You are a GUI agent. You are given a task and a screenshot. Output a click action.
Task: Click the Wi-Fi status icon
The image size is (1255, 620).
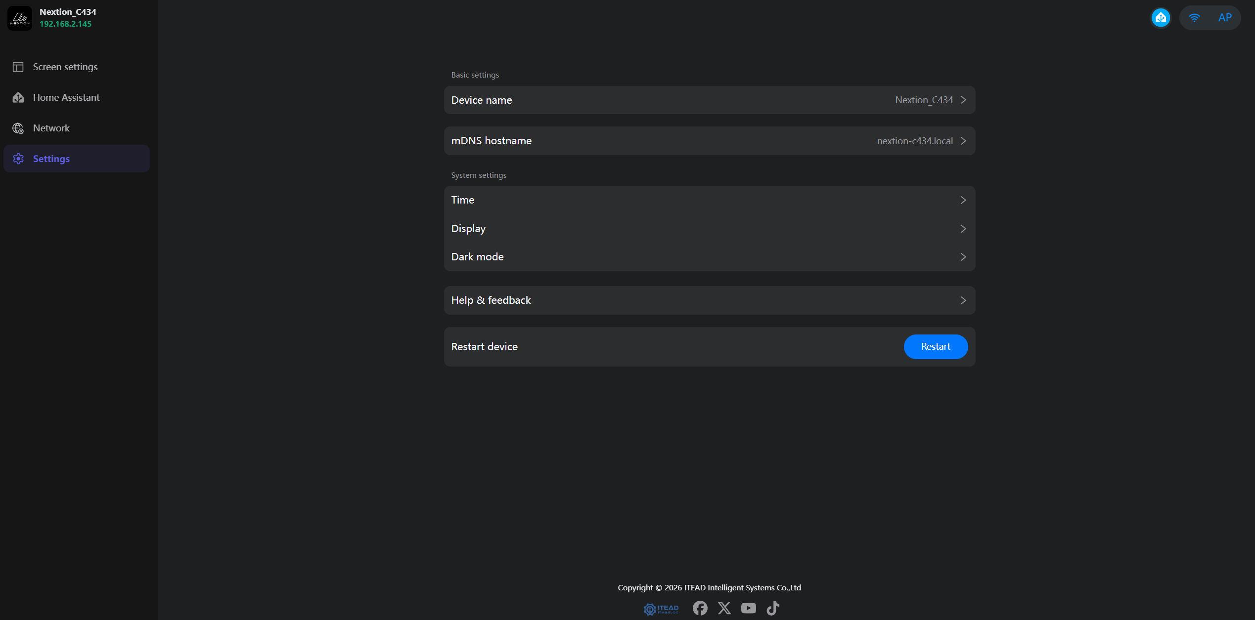[x=1194, y=18]
